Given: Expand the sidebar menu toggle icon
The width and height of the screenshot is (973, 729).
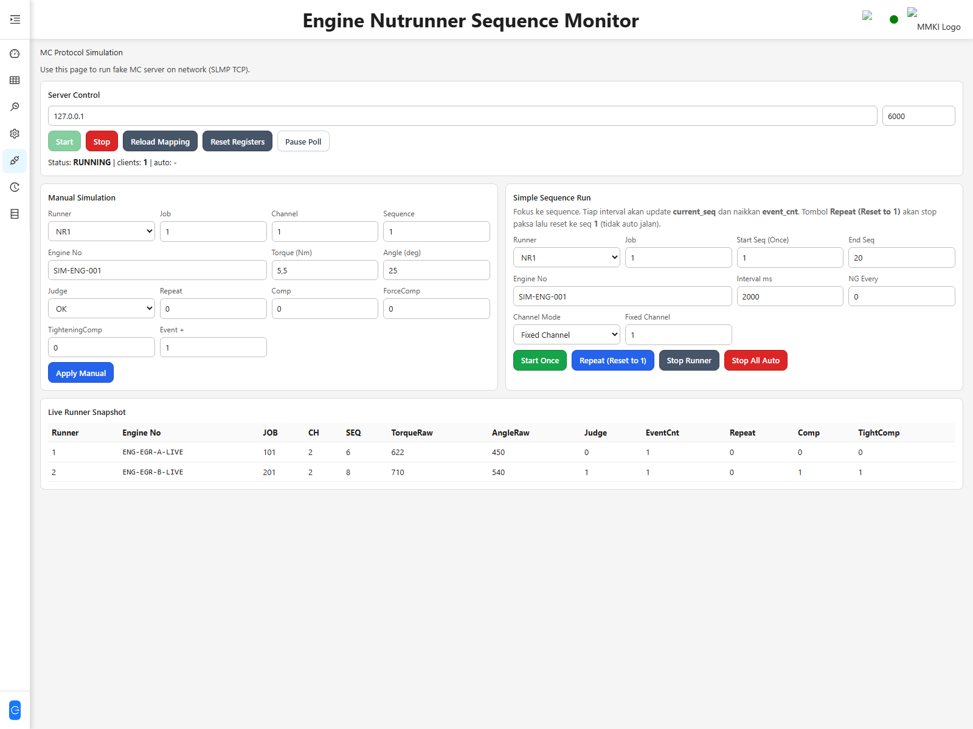Looking at the screenshot, I should (15, 19).
